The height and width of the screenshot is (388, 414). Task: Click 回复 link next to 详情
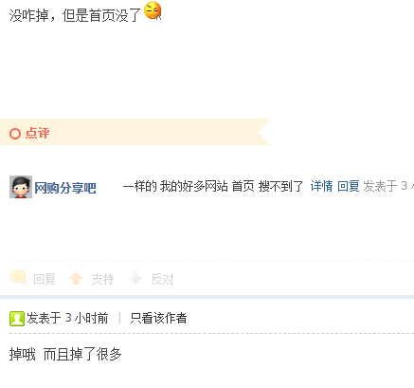349,186
